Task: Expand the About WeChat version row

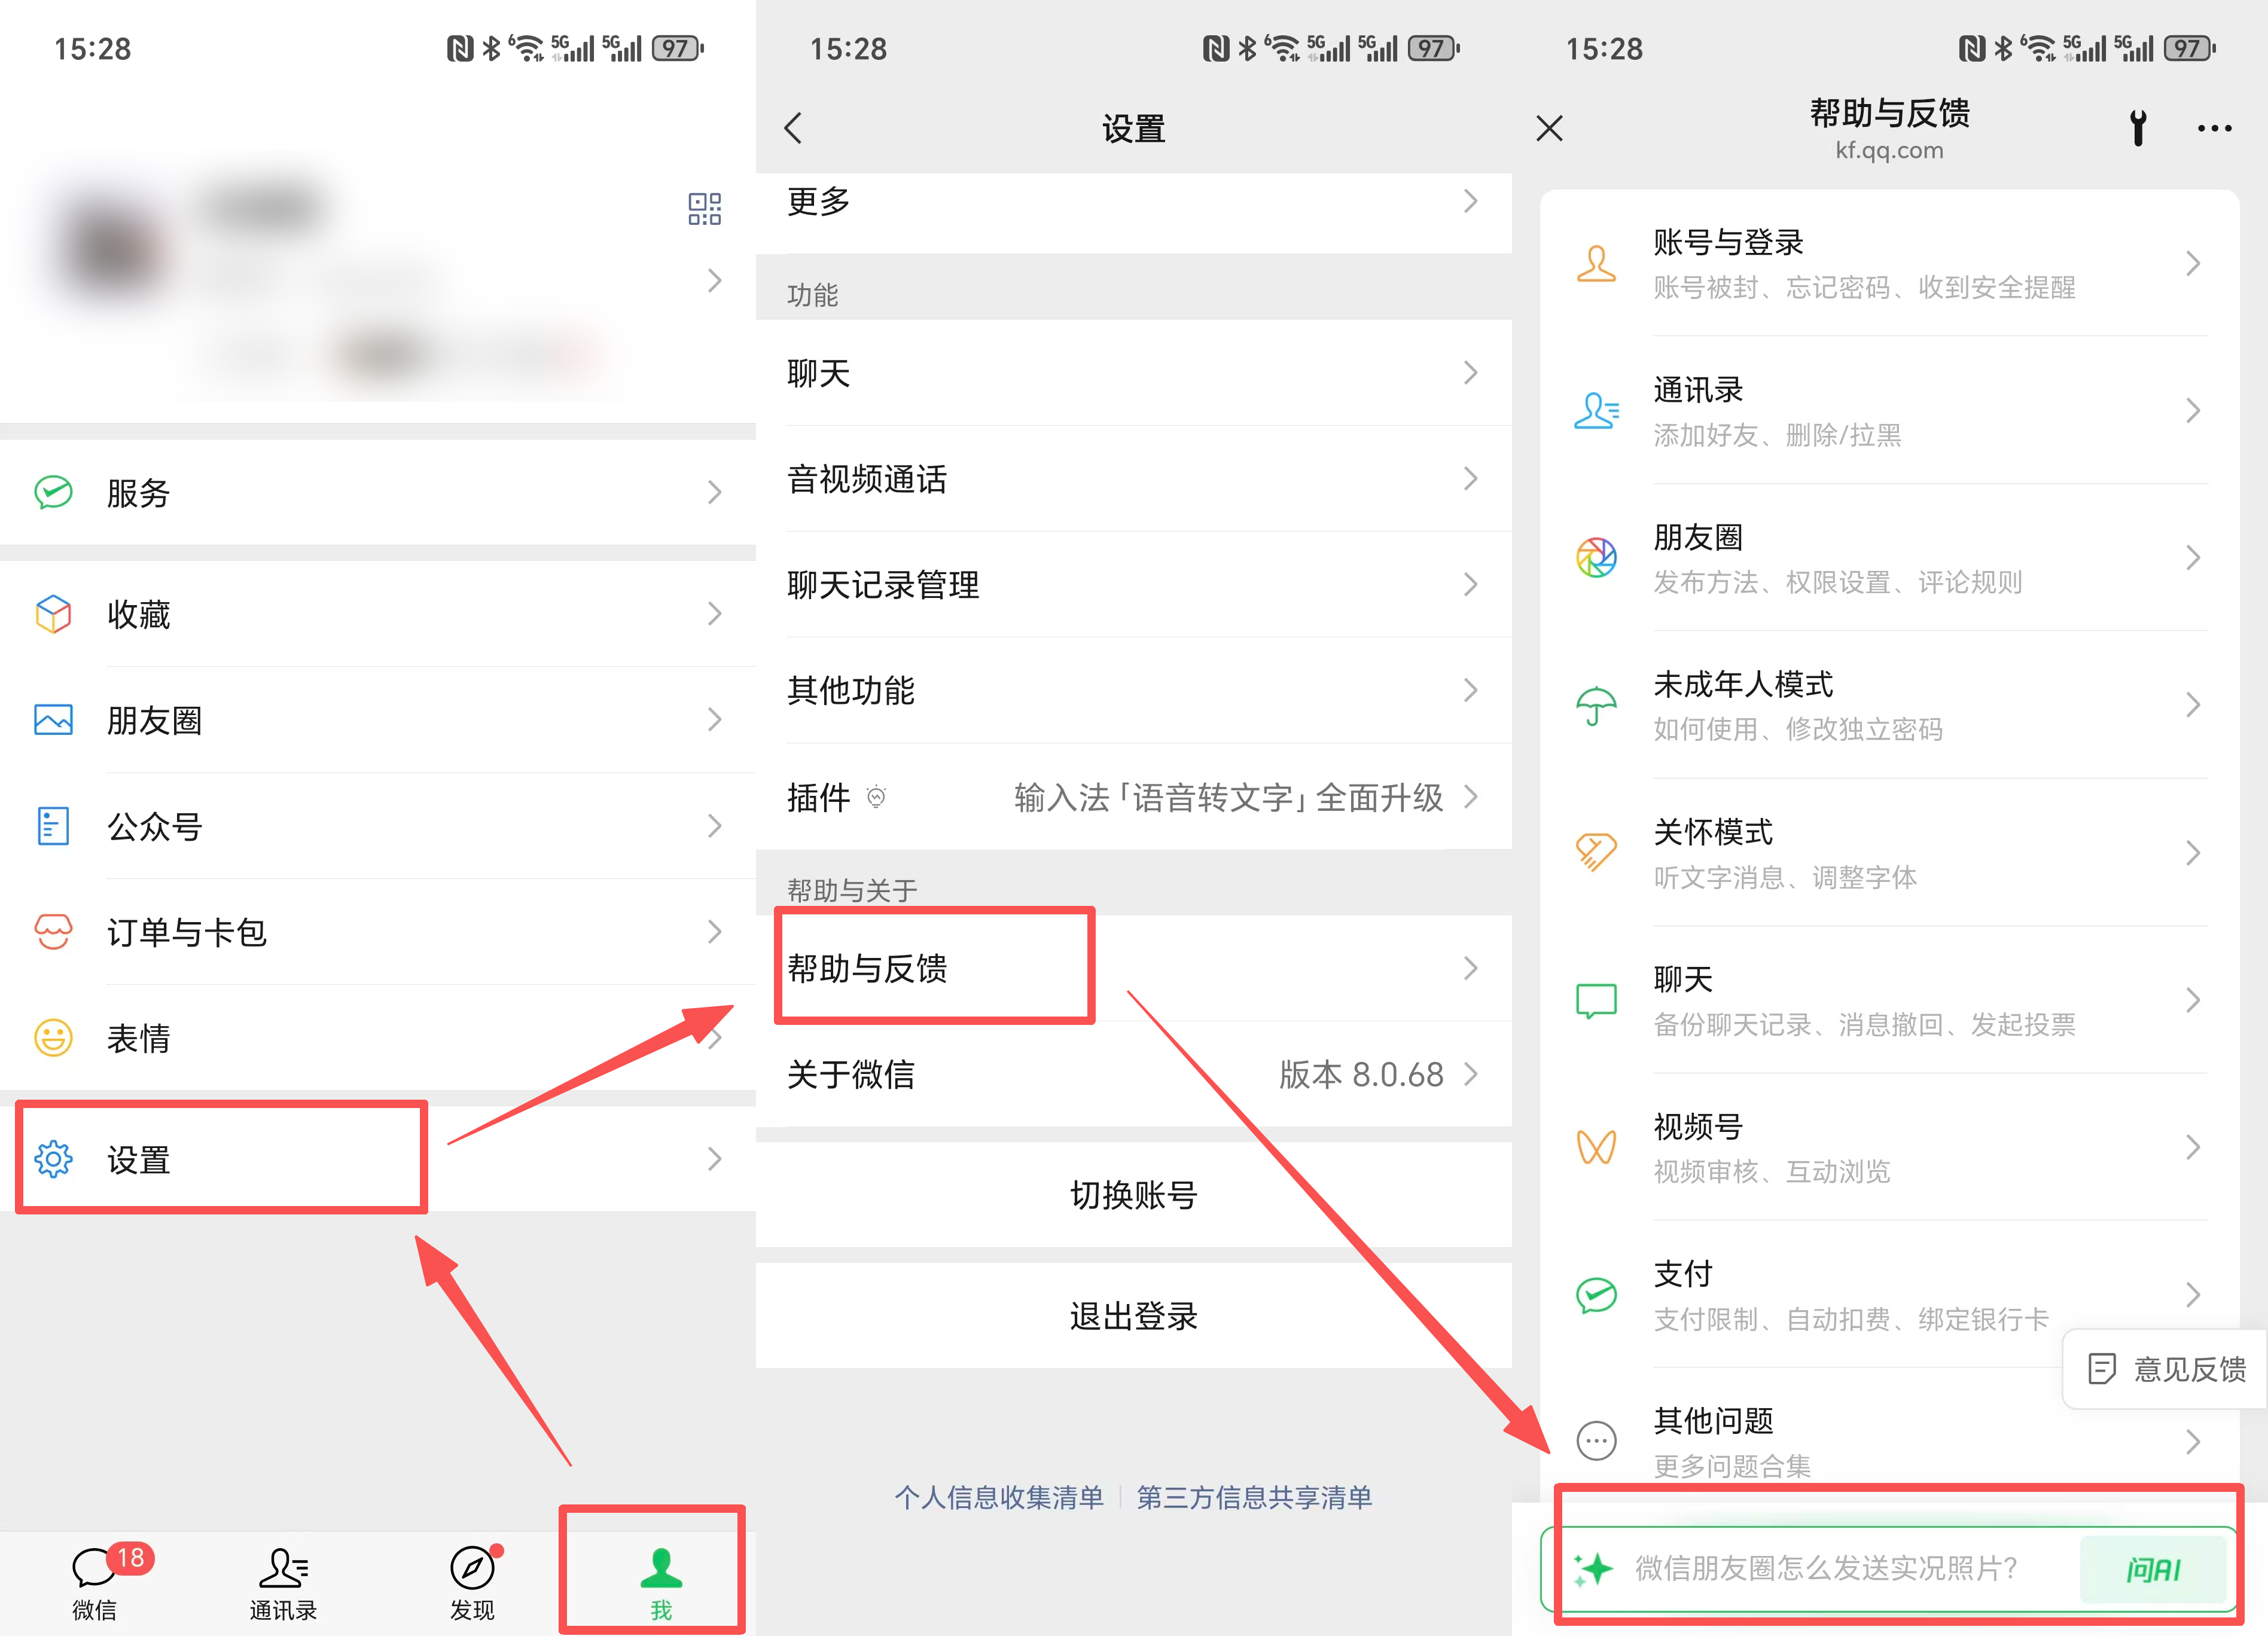Action: 1469,1074
